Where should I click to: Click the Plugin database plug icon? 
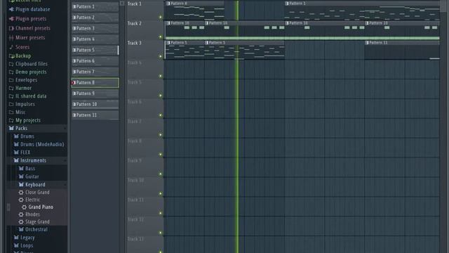pyautogui.click(x=11, y=9)
